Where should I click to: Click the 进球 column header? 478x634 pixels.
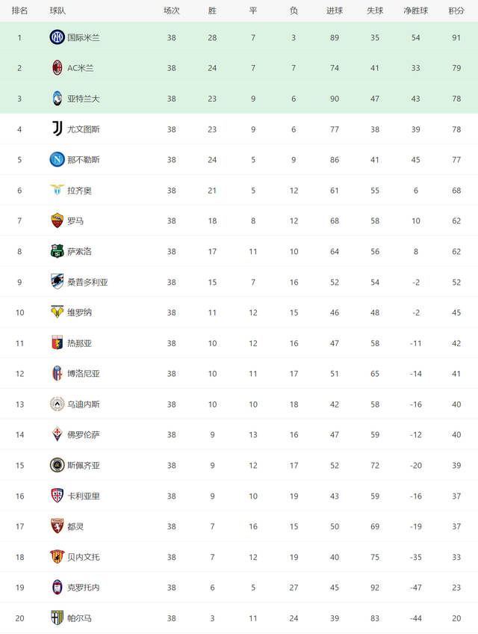pos(334,11)
